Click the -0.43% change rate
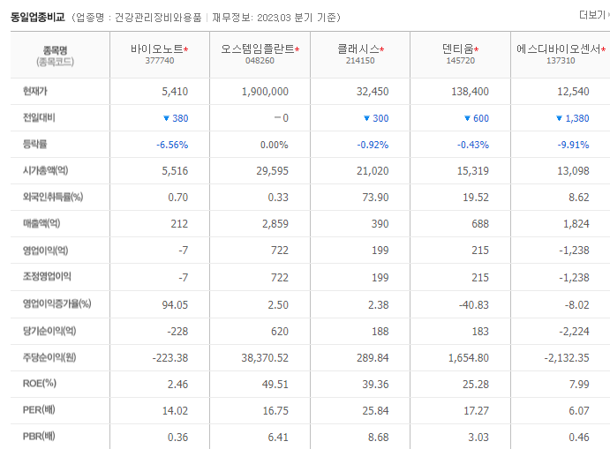610x449 pixels. pyautogui.click(x=472, y=145)
